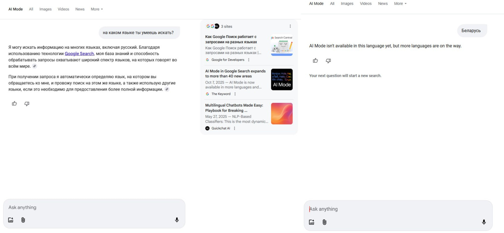Click the 'Google for Developers' source label
The height and width of the screenshot is (233, 504).
pos(228,60)
